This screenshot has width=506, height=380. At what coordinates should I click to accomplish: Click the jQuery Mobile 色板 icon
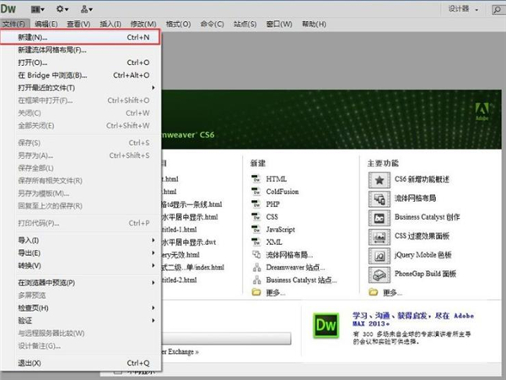(x=379, y=256)
